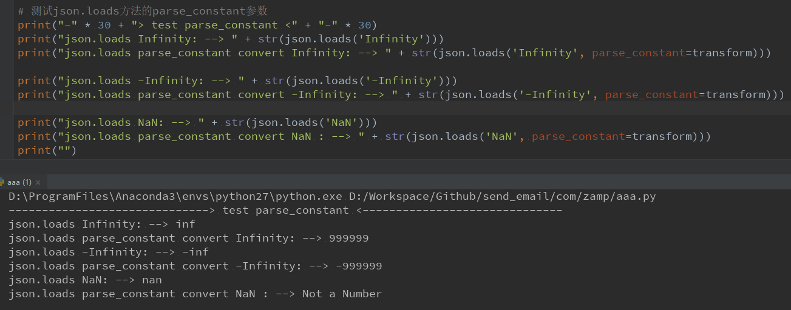Click code line printing "convert Infinity: -->" with transform

pos(394,53)
